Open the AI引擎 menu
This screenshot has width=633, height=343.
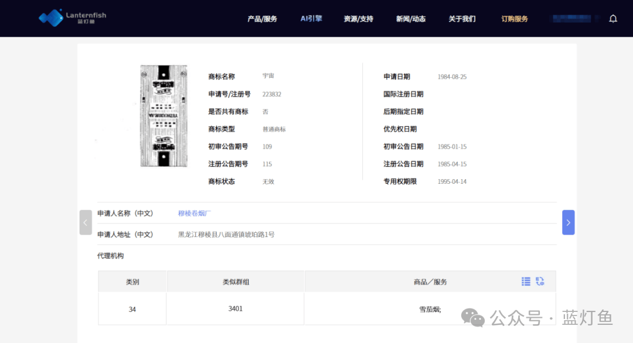pos(311,19)
